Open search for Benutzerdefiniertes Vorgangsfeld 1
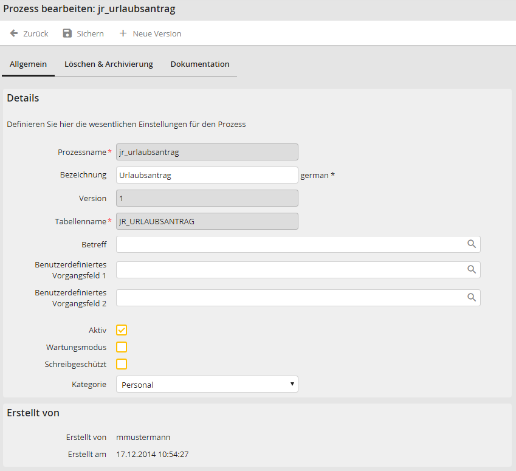Screen dimensions: 516x471 pos(471,270)
